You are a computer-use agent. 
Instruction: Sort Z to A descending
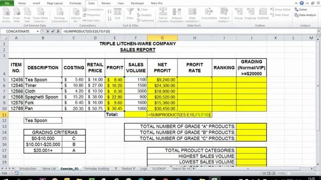[x=109, y=19]
